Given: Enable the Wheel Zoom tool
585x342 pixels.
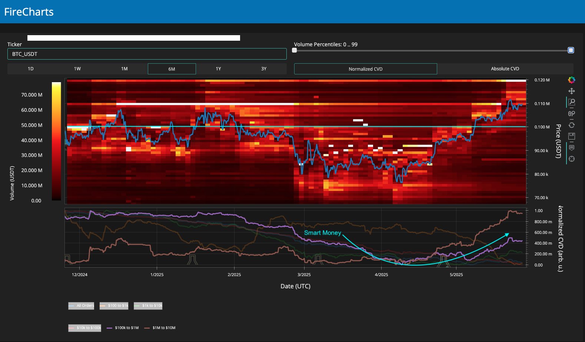Looking at the screenshot, I should pyautogui.click(x=572, y=114).
